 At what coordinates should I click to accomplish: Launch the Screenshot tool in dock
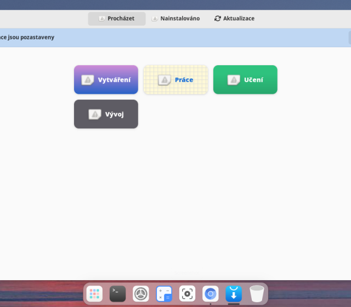pyautogui.click(x=187, y=294)
